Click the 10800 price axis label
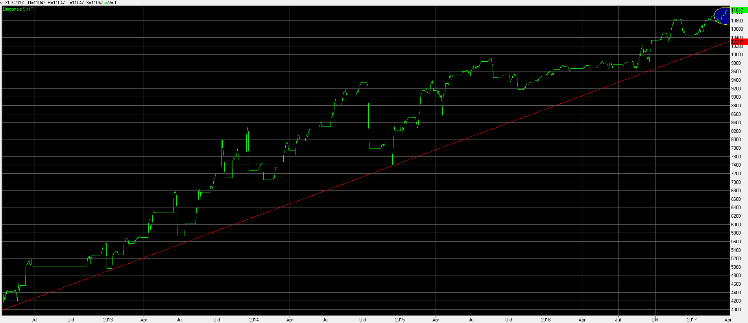 click(x=737, y=20)
